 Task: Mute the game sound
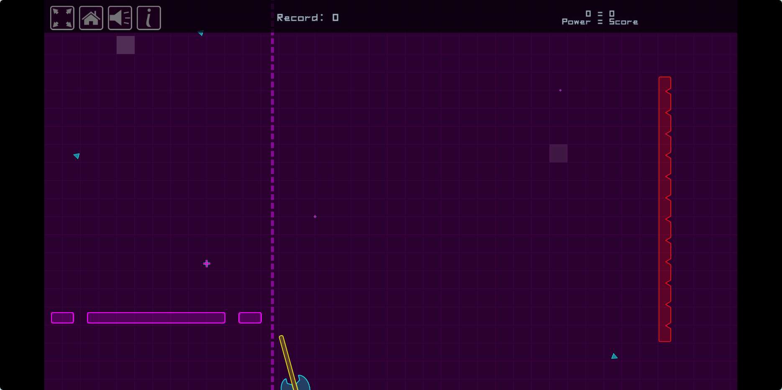point(120,18)
